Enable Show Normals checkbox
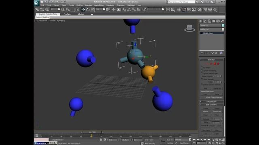This screenshot has height=145, width=259. (x=202, y=79)
